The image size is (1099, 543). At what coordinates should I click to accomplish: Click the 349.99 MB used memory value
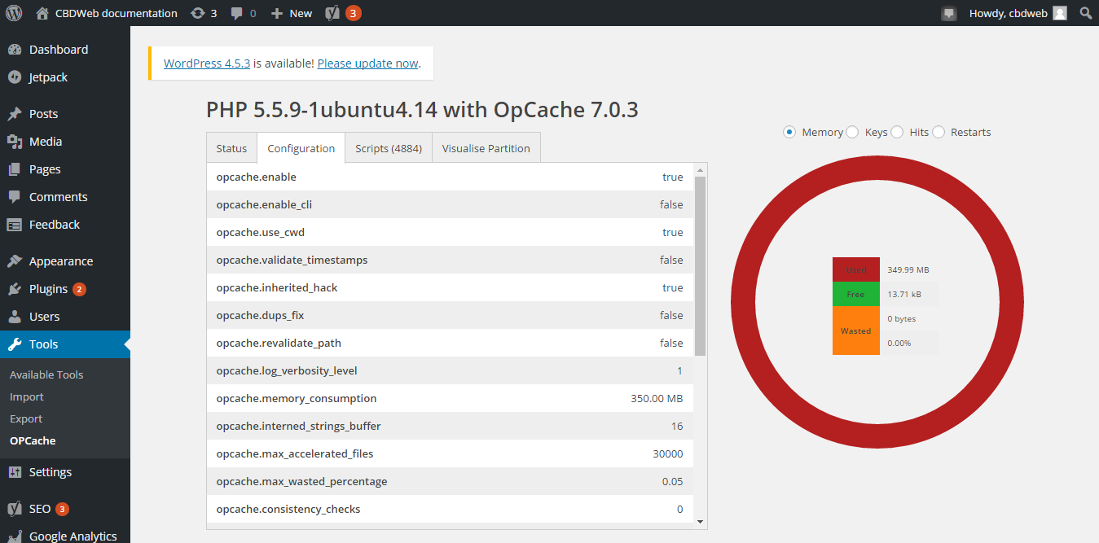tap(908, 269)
